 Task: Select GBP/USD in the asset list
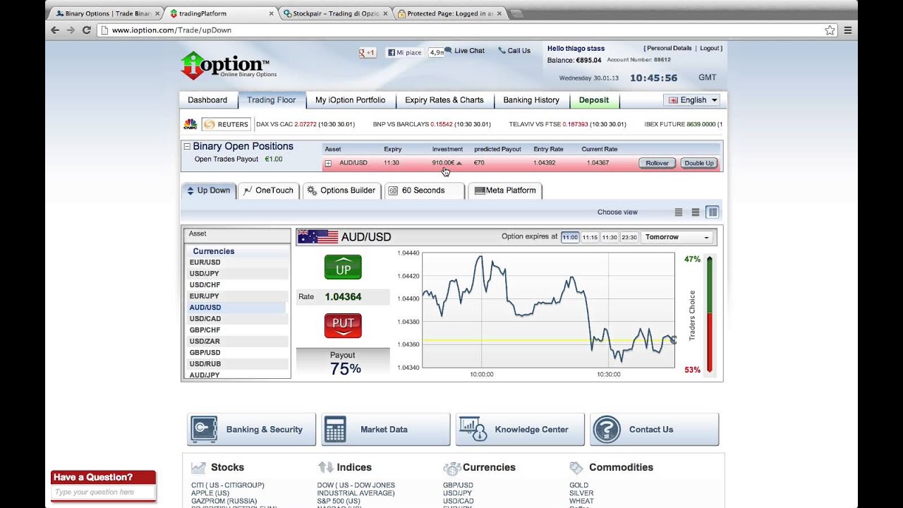pos(236,353)
